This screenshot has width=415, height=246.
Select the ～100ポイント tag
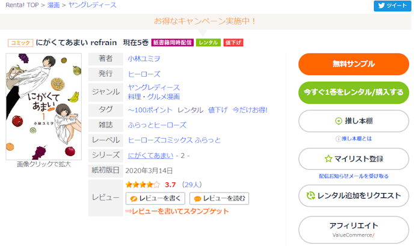point(150,110)
